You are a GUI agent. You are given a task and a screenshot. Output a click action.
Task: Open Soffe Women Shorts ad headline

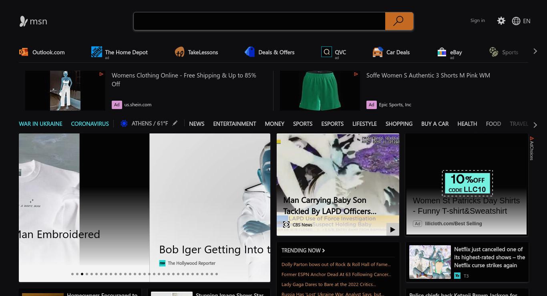click(428, 75)
